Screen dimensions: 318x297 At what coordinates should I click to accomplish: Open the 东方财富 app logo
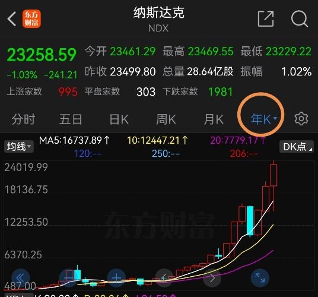coord(31,19)
